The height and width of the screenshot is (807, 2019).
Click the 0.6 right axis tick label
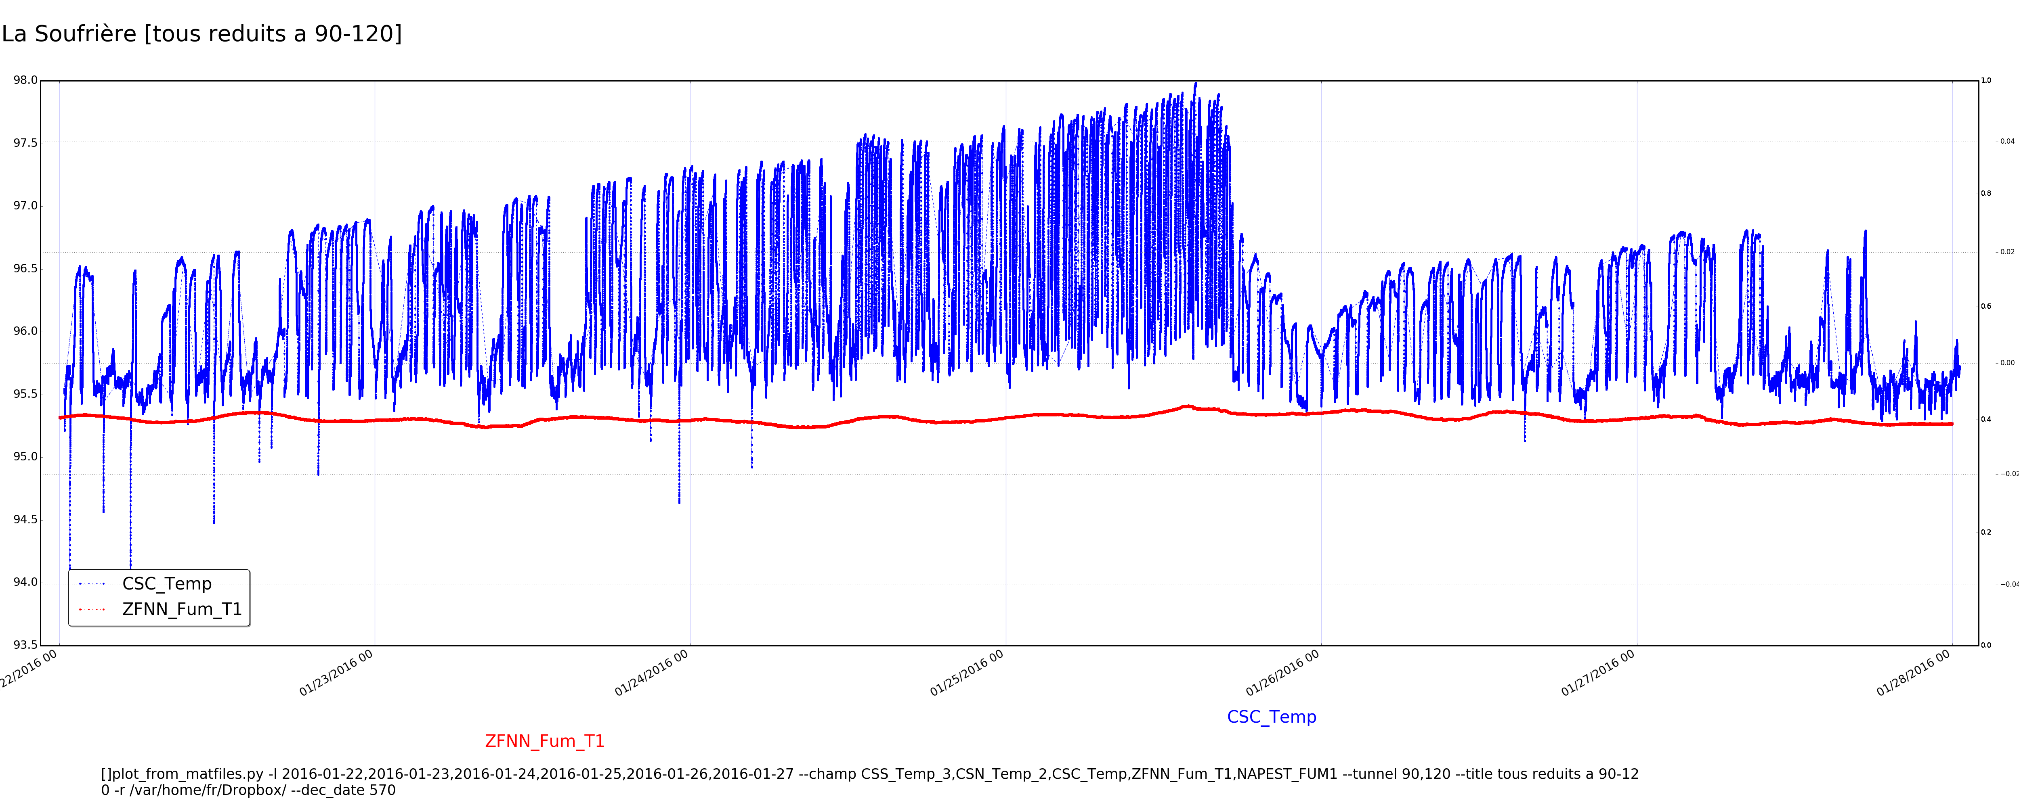1986,306
